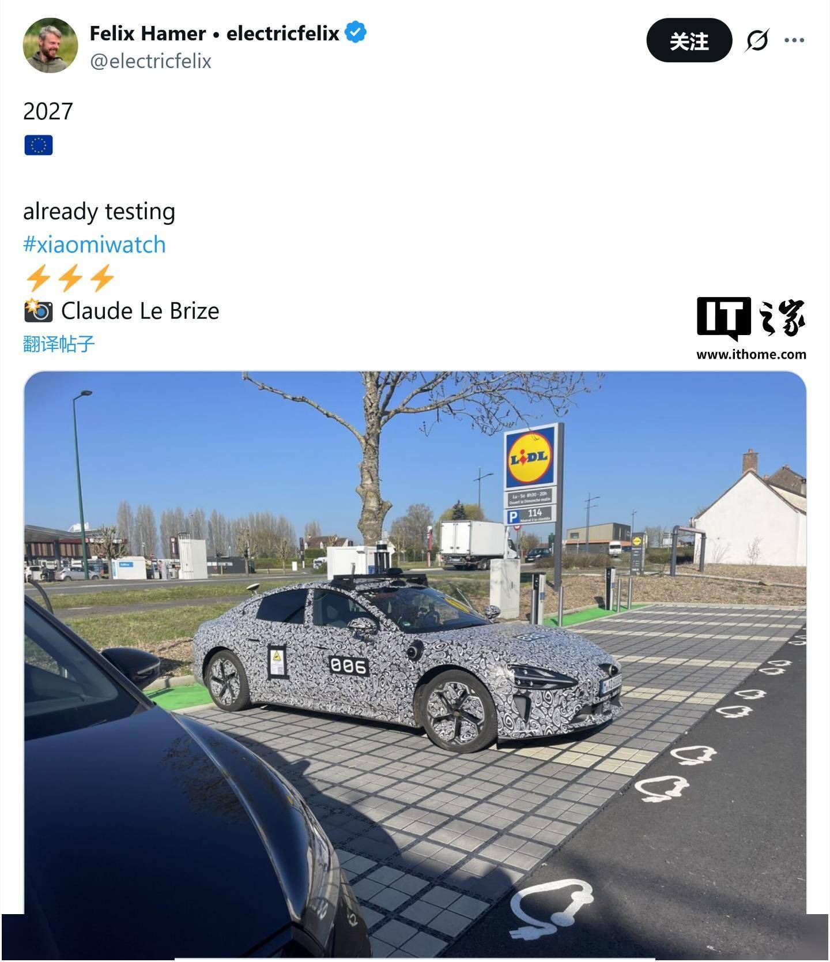Click 翻译帖子 to translate the post
The height and width of the screenshot is (962, 830).
point(59,344)
